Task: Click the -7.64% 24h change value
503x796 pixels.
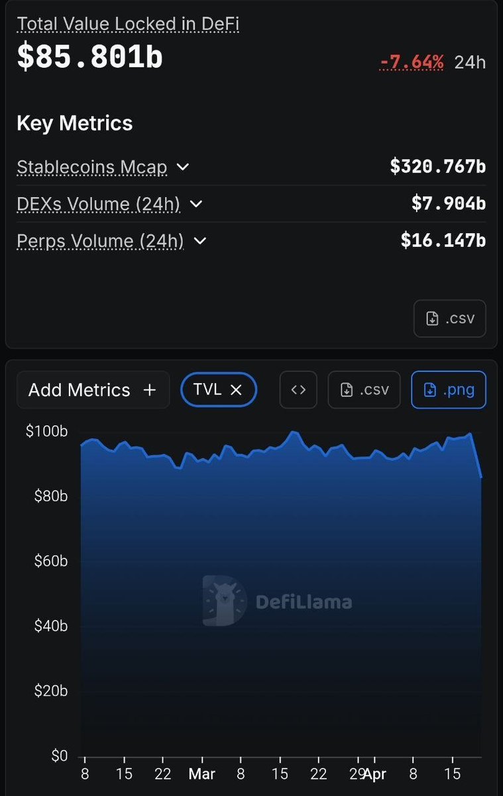Action: click(412, 62)
